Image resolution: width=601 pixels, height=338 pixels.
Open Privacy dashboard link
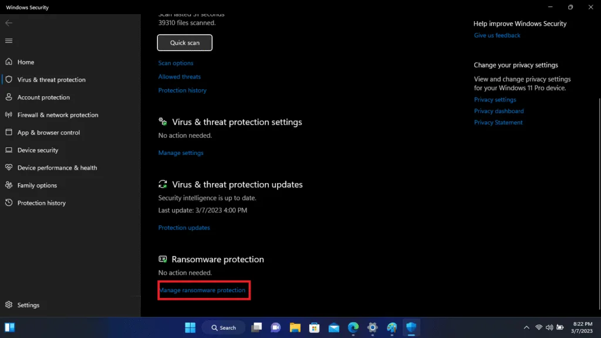tap(499, 111)
